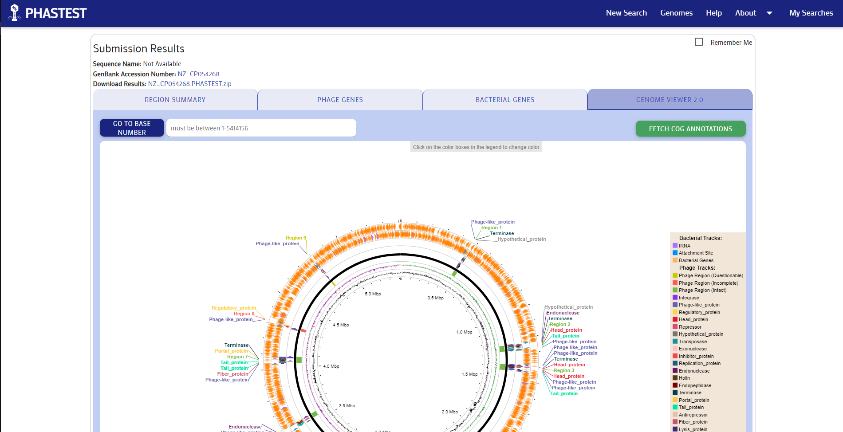Select the Genome Viewer 2.0 tab
Screen dimensions: 843x432
[x=669, y=100]
